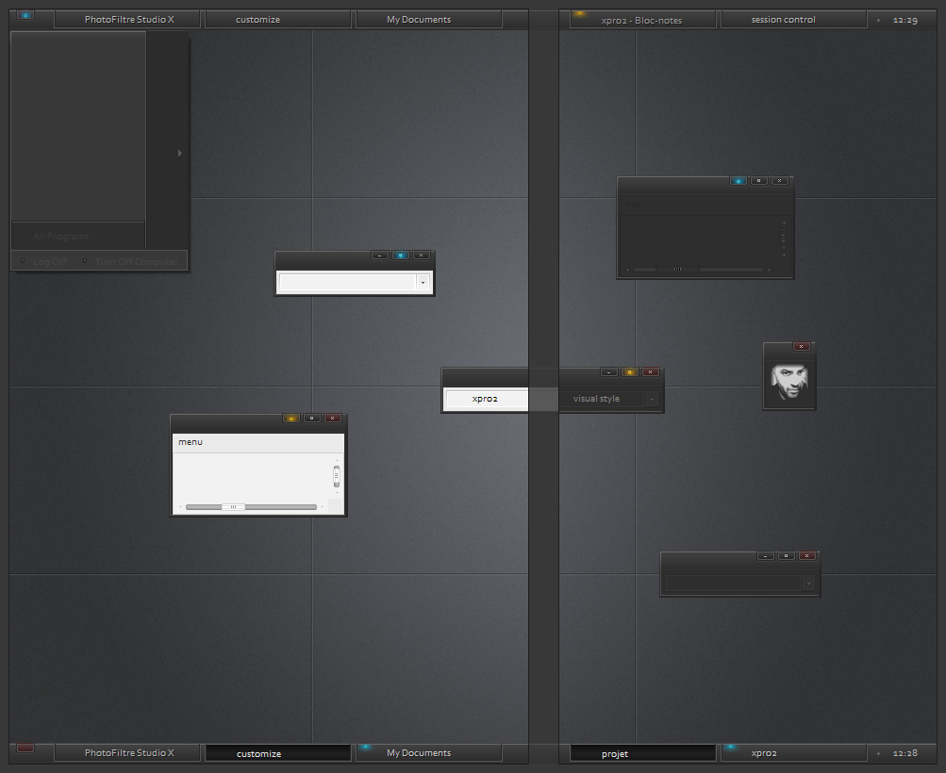Click right arrow of light window horizontal scrollbar
The image size is (946, 773).
[323, 507]
